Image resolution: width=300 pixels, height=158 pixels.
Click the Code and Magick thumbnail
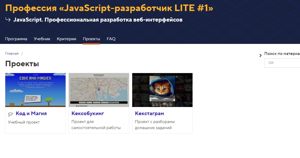pos(35,90)
